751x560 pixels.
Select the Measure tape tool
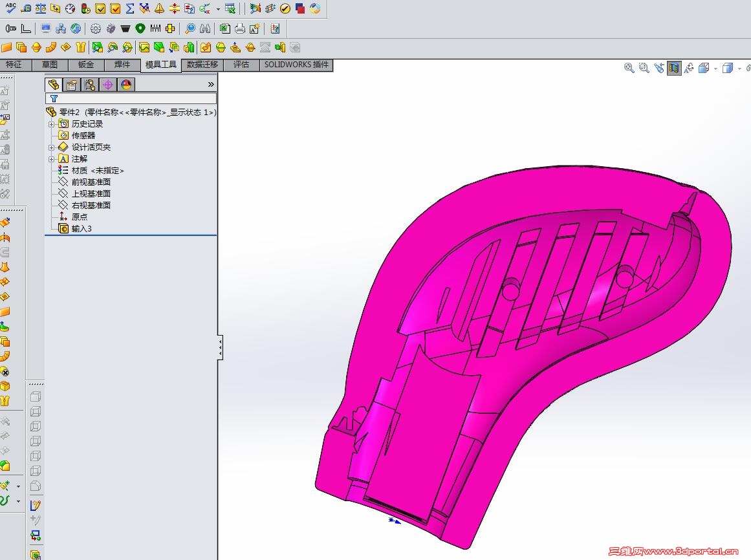click(x=27, y=8)
